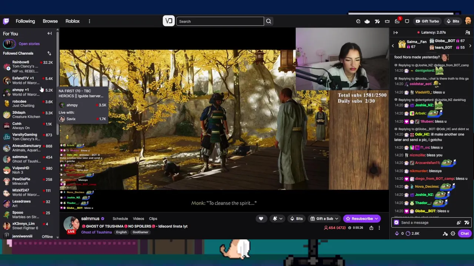This screenshot has height=266, width=474.
Task: Switch to the Videos tab
Action: coord(138,219)
